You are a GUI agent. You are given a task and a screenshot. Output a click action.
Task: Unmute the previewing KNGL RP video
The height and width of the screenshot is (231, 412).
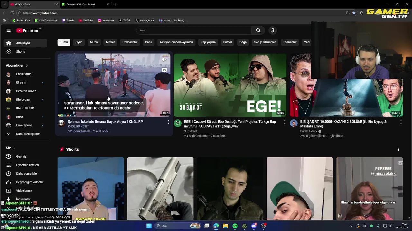tap(164, 60)
